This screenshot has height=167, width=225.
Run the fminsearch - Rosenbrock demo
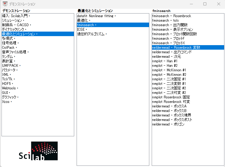point(171,16)
